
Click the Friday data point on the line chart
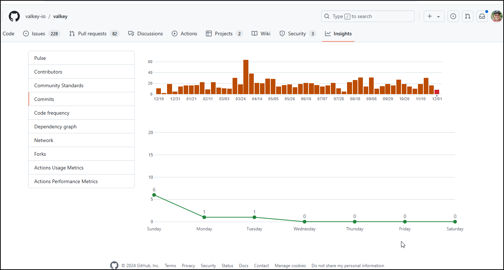click(x=405, y=222)
